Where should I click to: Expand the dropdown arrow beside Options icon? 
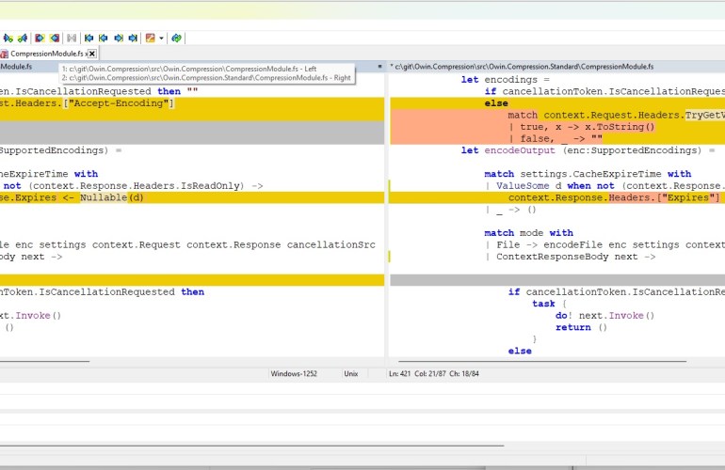[161, 39]
